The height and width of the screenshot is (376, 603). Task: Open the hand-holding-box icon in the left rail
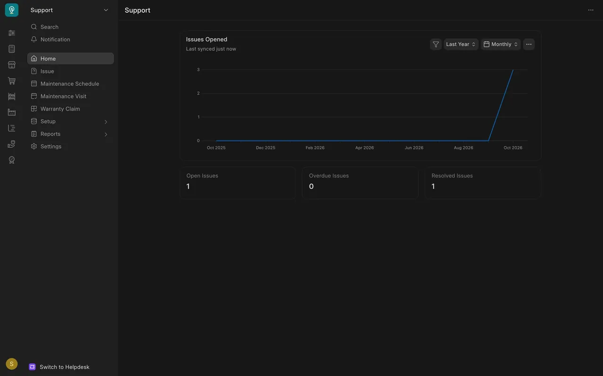coord(12,144)
